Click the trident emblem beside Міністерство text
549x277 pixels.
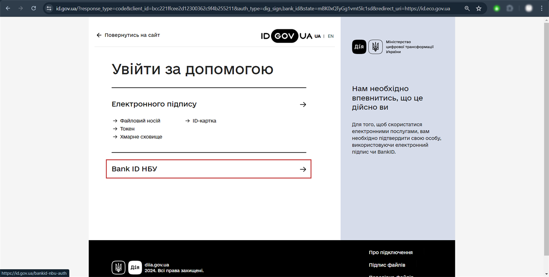click(376, 47)
